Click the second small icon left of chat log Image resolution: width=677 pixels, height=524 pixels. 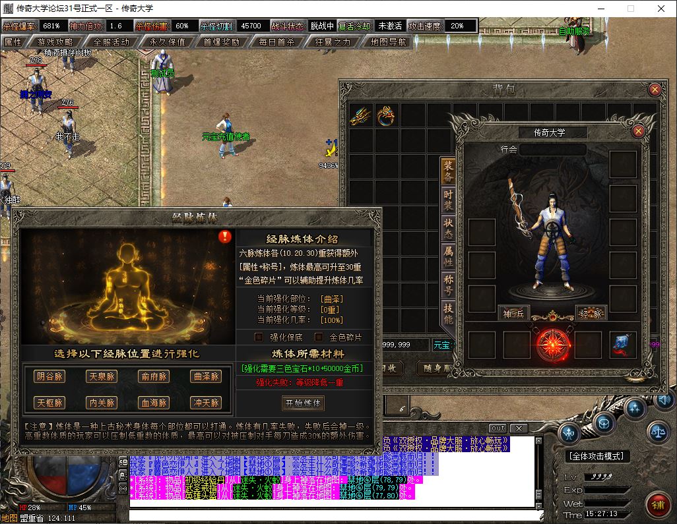pos(123,475)
